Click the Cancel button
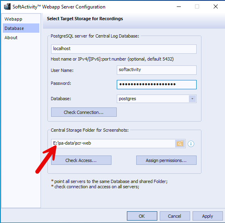 (175, 216)
